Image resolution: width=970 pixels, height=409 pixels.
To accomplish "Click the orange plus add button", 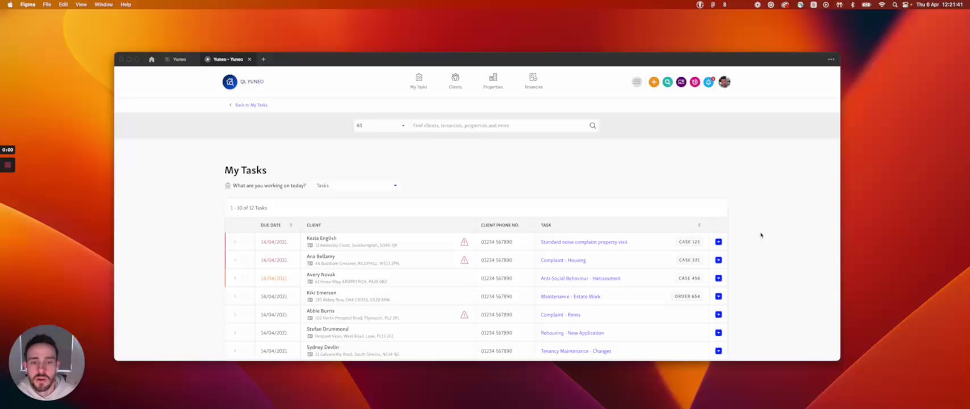I will 654,82.
